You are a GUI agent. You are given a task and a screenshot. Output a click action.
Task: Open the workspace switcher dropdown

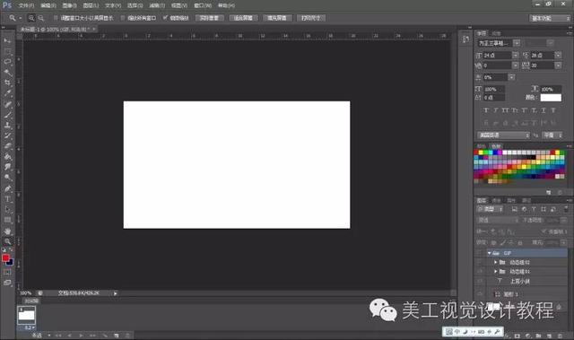point(550,18)
